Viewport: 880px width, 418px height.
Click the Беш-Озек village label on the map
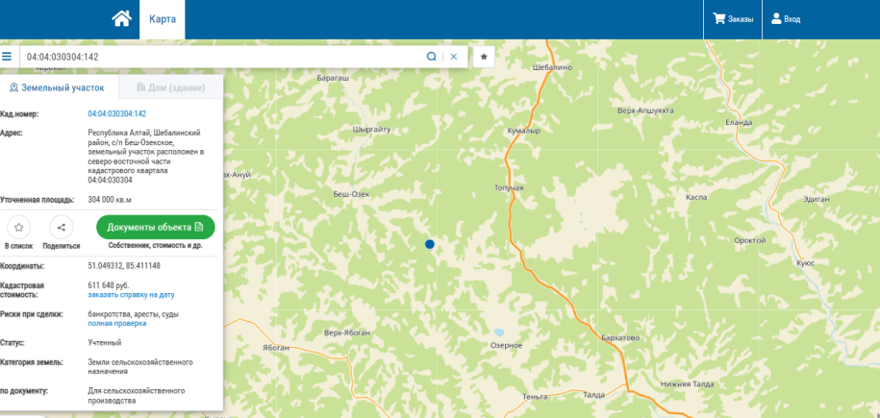click(351, 194)
